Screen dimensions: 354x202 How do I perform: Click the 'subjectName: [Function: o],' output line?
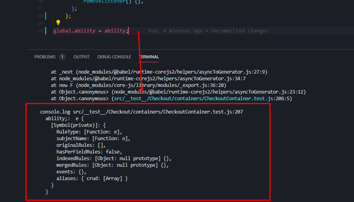[x=93, y=139]
